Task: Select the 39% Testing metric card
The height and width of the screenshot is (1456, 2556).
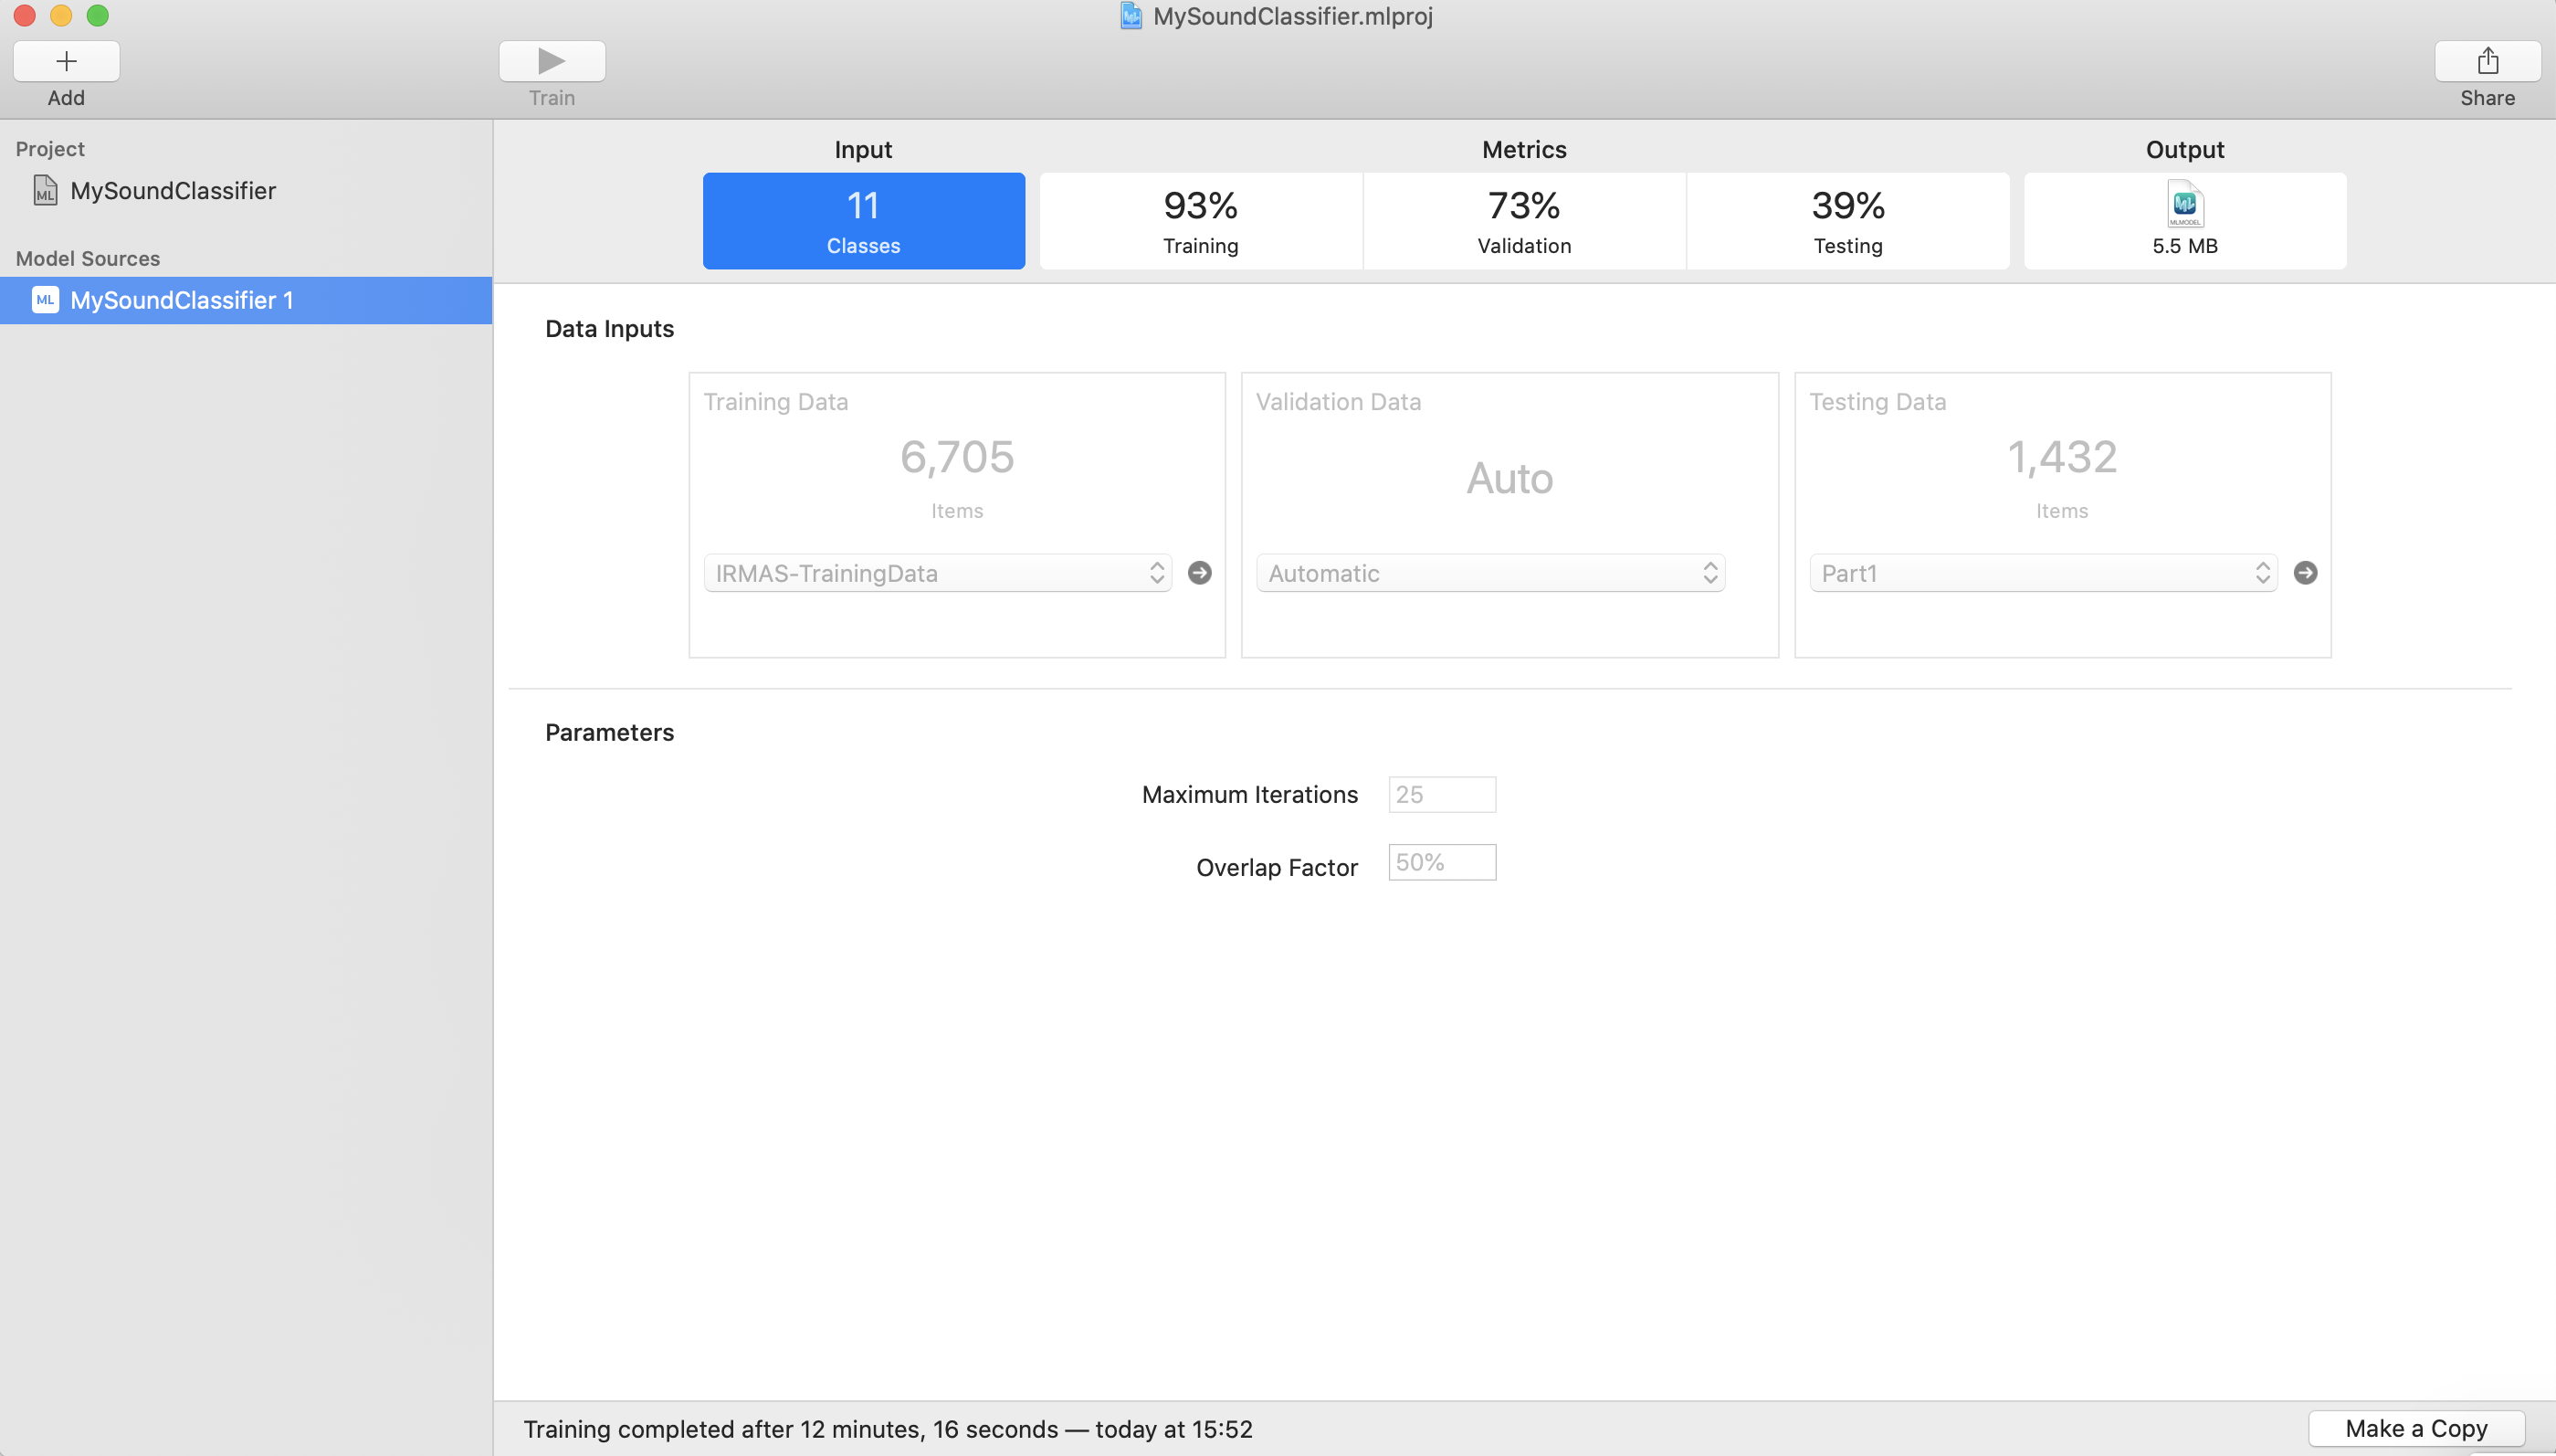Action: (1846, 220)
